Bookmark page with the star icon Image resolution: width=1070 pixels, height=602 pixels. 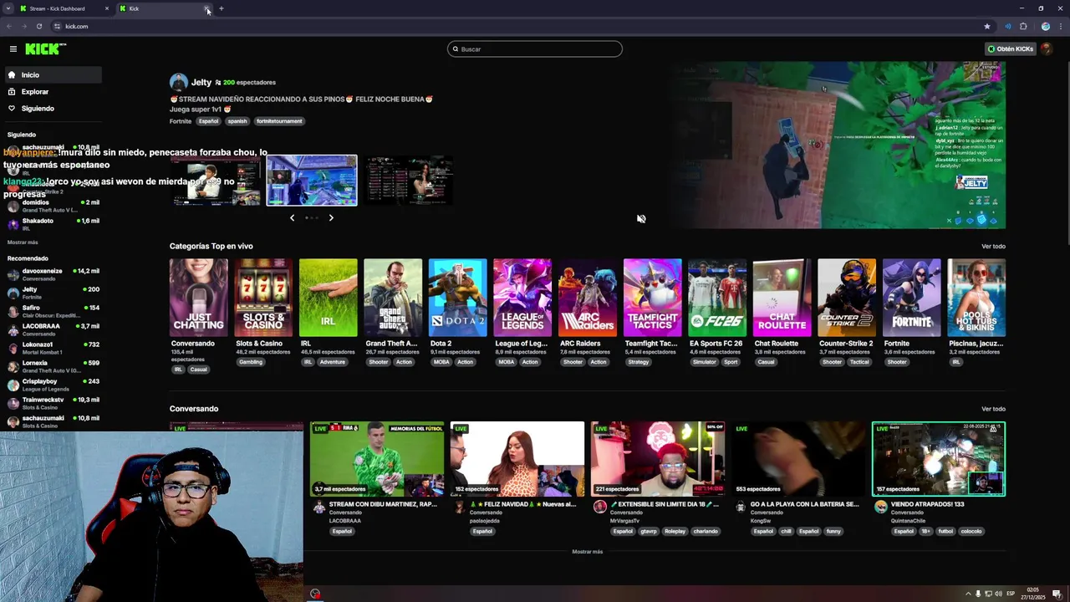987,26
